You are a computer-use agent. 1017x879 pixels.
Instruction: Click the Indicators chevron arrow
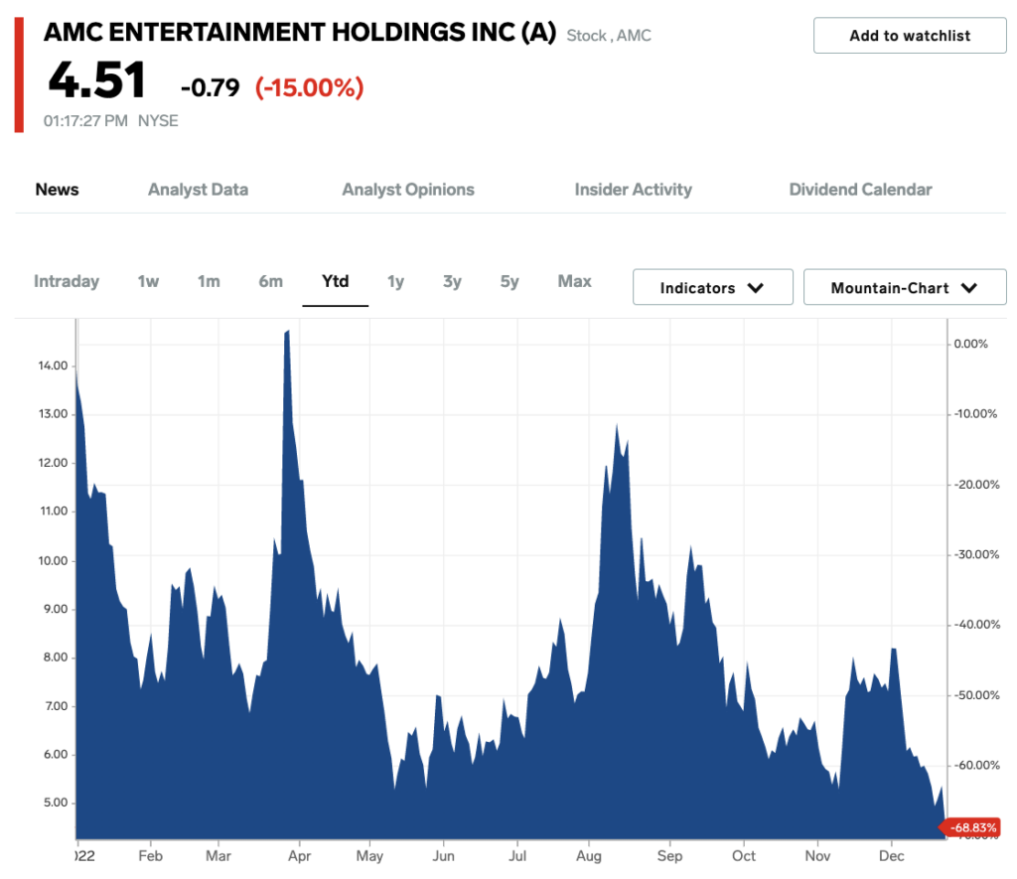[756, 288]
